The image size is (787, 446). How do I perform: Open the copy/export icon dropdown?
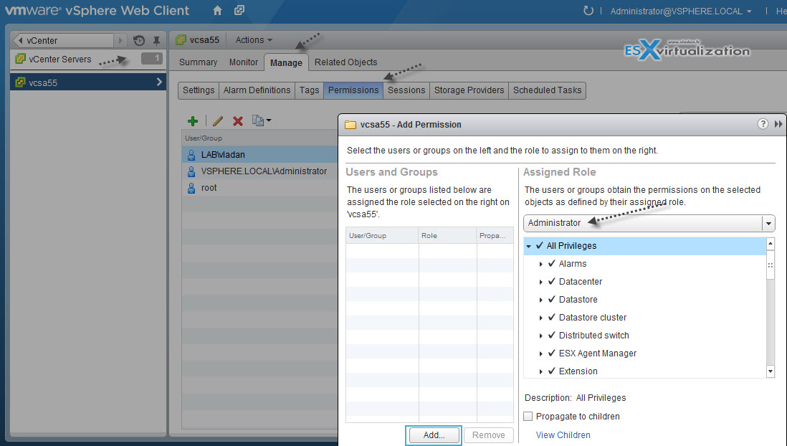(x=261, y=120)
